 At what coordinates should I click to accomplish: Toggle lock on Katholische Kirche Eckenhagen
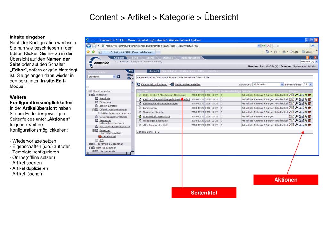(x=303, y=103)
